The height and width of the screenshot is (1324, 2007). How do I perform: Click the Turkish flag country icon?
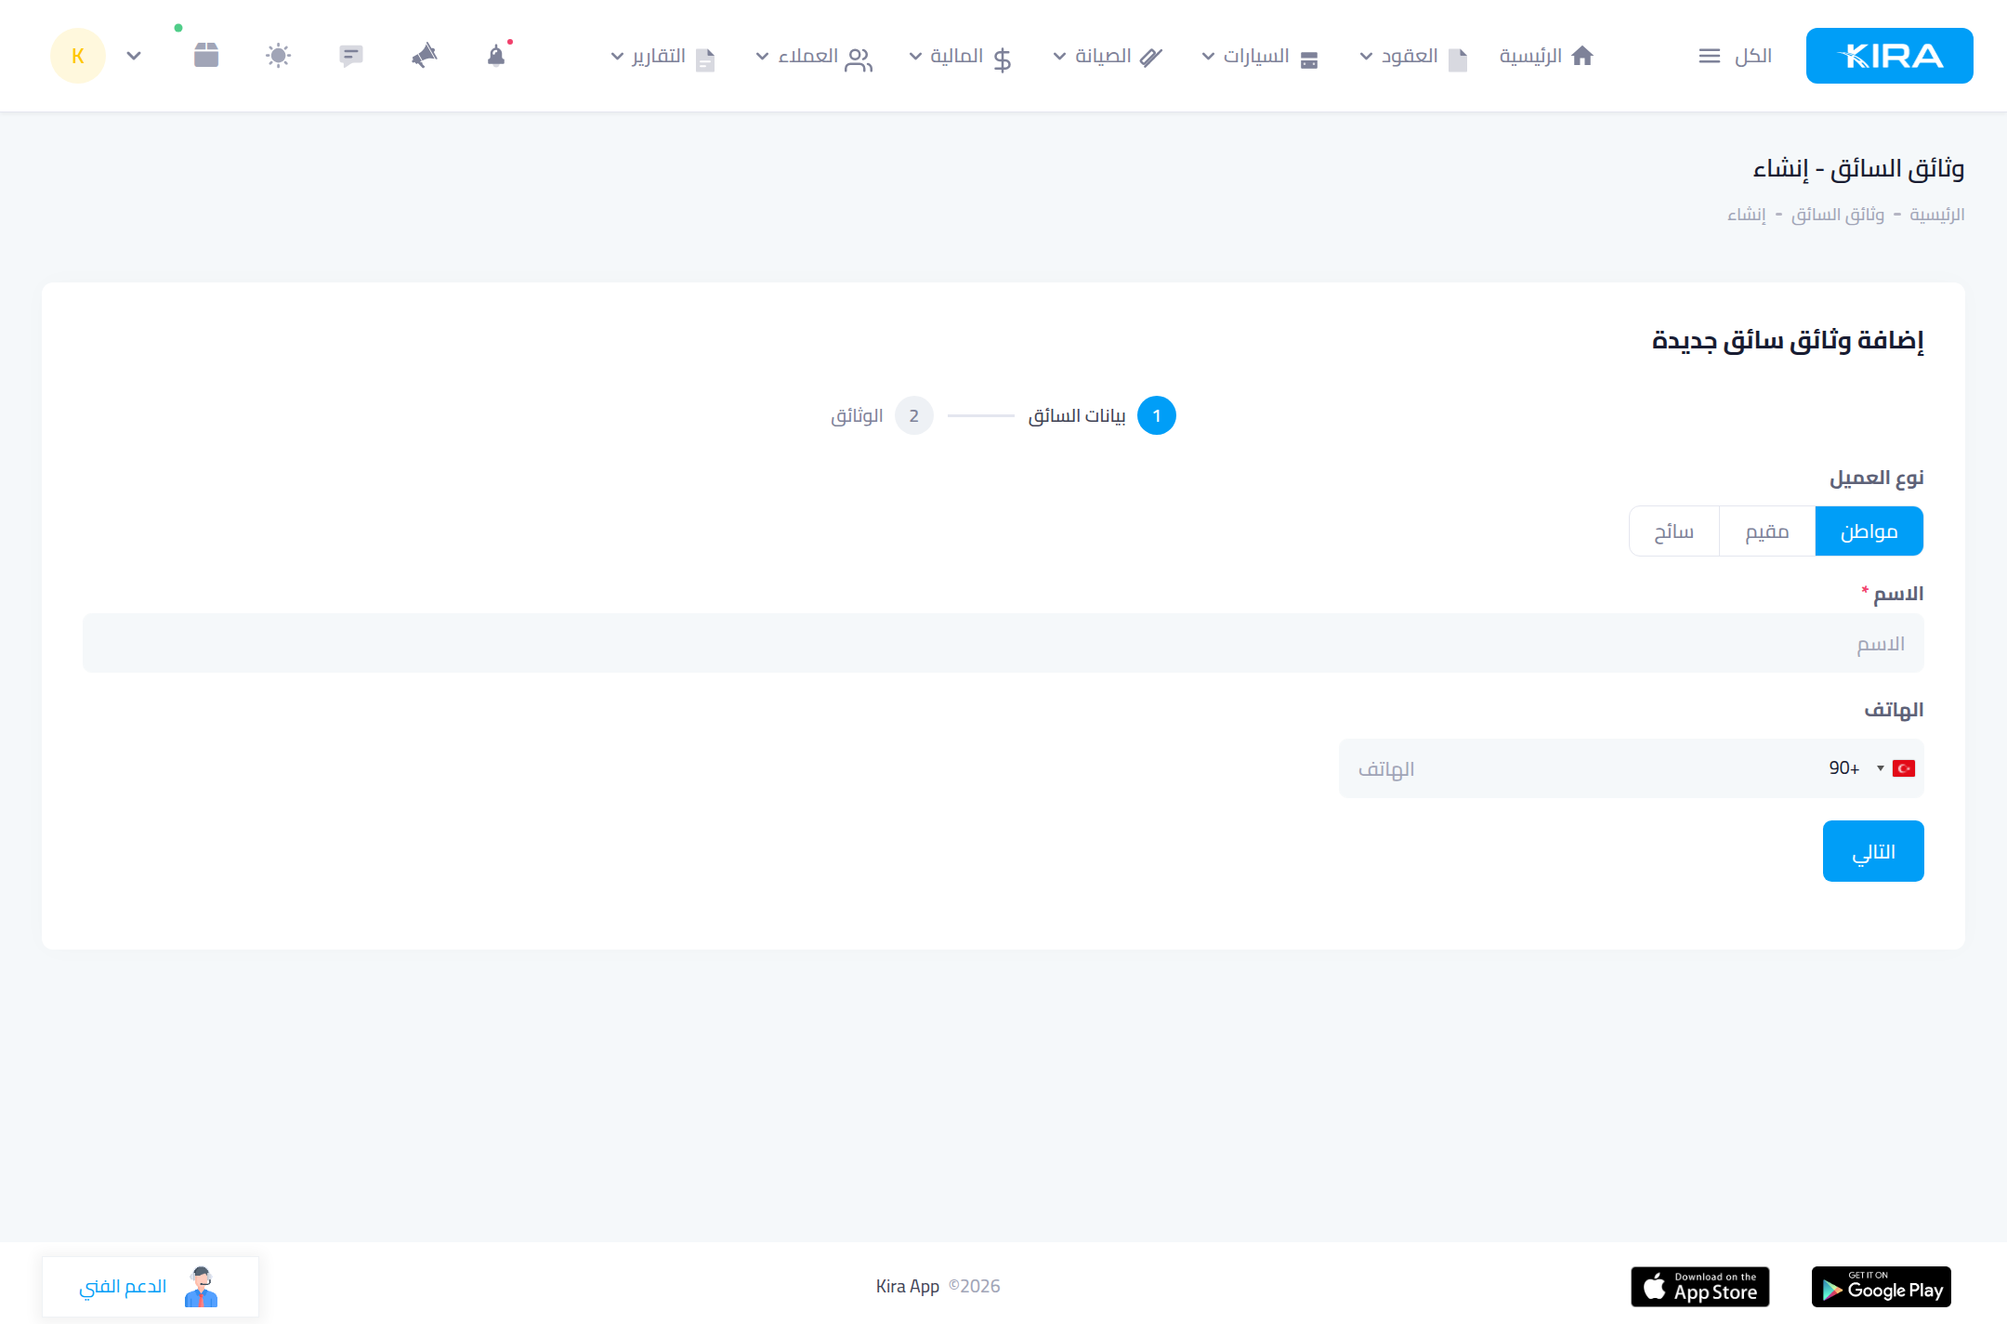[x=1904, y=768]
